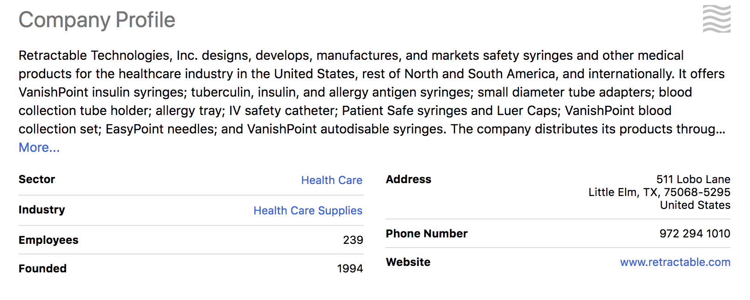Click the phone number 972 294 1010

tap(694, 234)
